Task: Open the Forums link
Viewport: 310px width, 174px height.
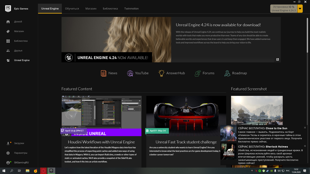Action: tap(208, 73)
